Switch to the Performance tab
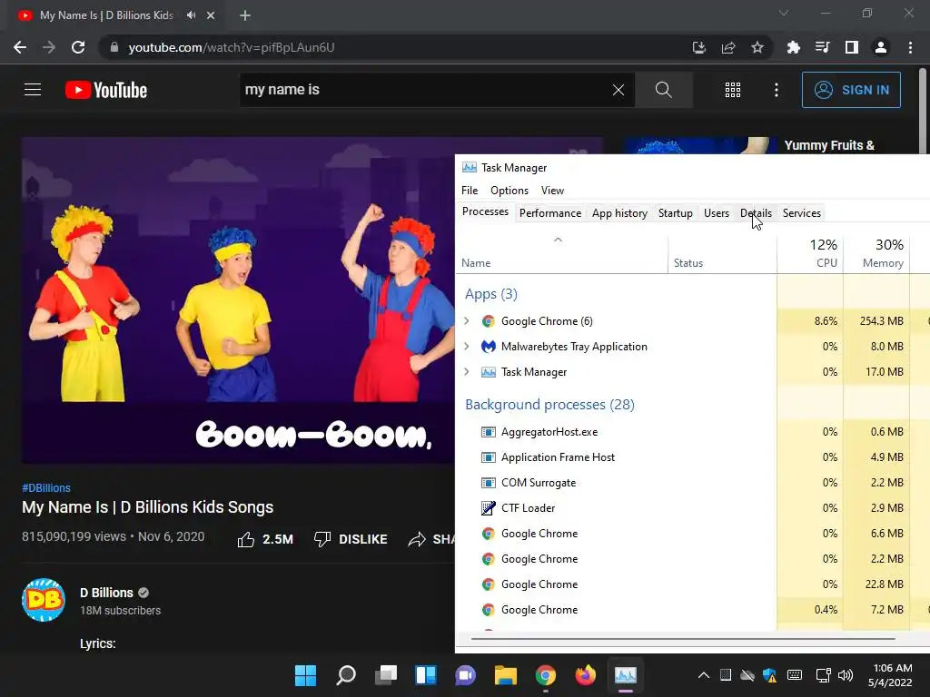Viewport: 930px width, 697px height. (x=549, y=212)
